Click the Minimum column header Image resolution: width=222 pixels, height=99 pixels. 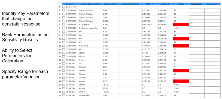click(197, 4)
